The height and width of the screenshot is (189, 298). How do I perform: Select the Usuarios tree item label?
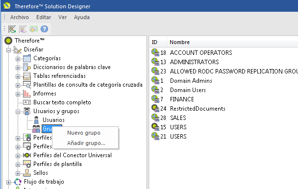53,120
